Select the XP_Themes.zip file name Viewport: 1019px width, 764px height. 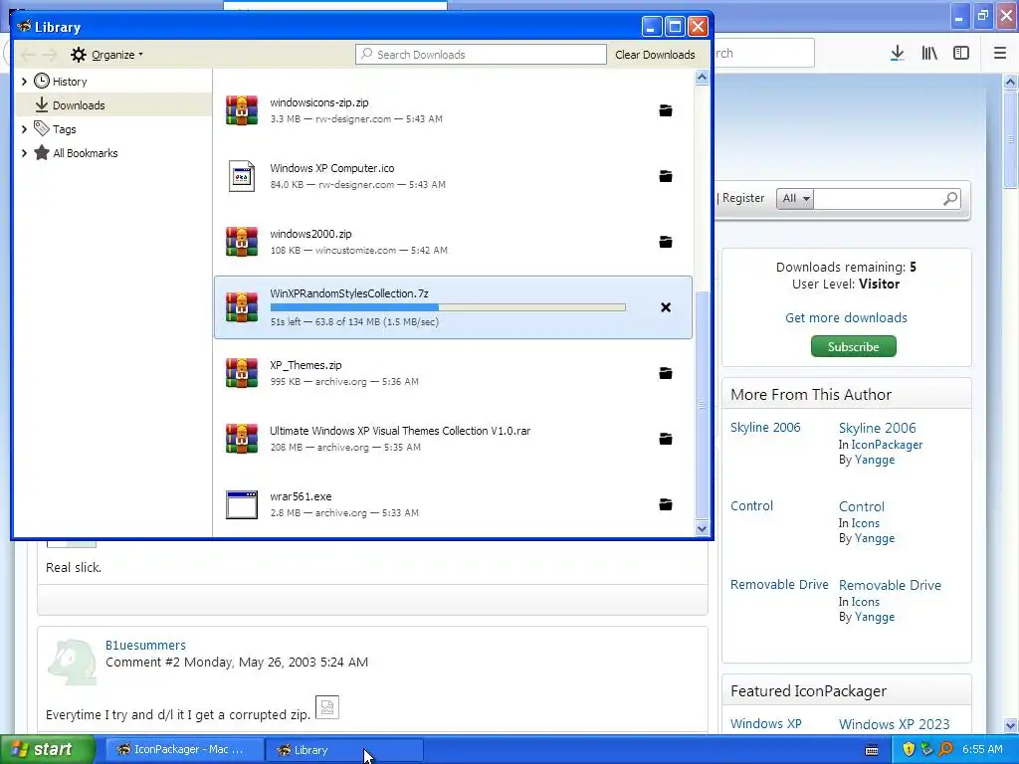pos(306,365)
